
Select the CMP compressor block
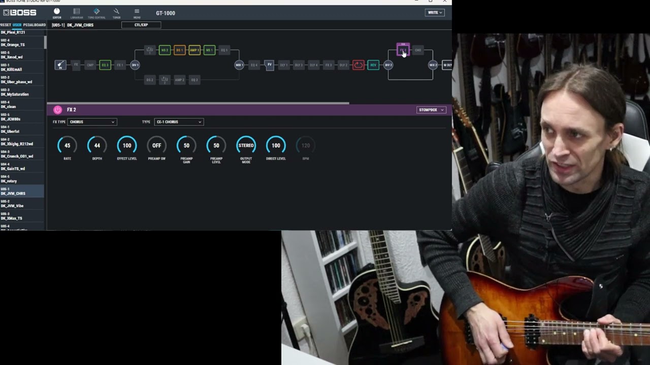pos(90,65)
